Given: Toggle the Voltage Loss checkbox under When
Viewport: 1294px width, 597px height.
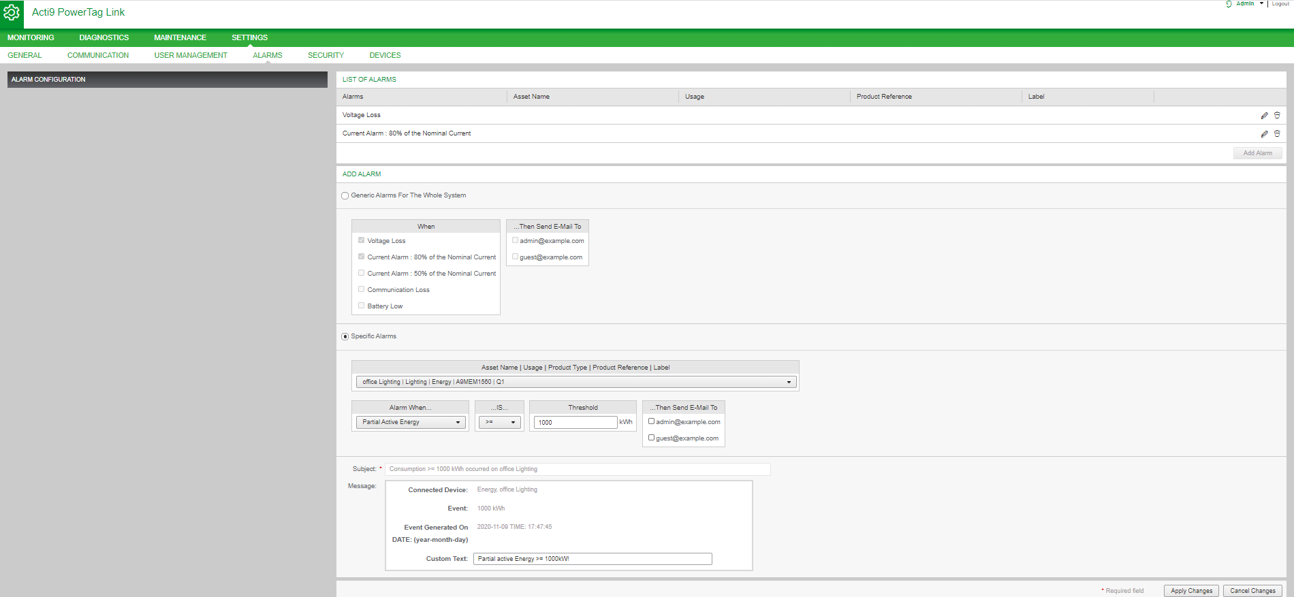Looking at the screenshot, I should tap(361, 240).
